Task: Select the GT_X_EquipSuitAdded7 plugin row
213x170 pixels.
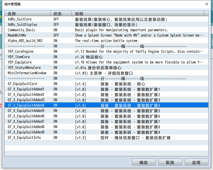Action: click(106, 121)
